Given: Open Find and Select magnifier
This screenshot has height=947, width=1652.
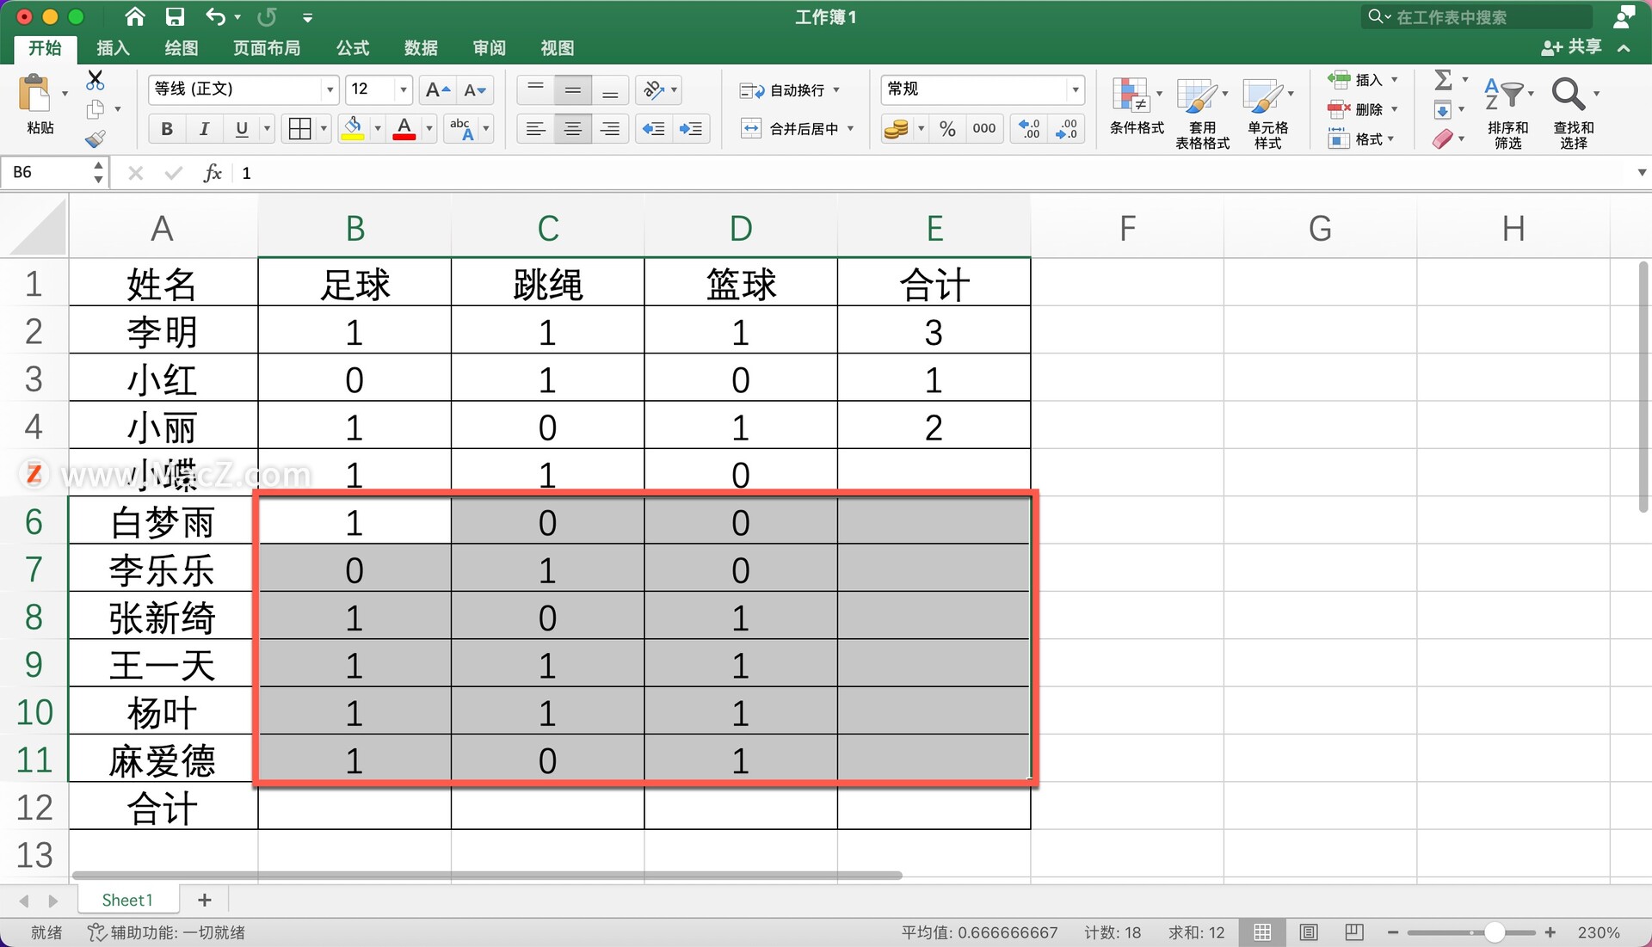Looking at the screenshot, I should 1568,94.
